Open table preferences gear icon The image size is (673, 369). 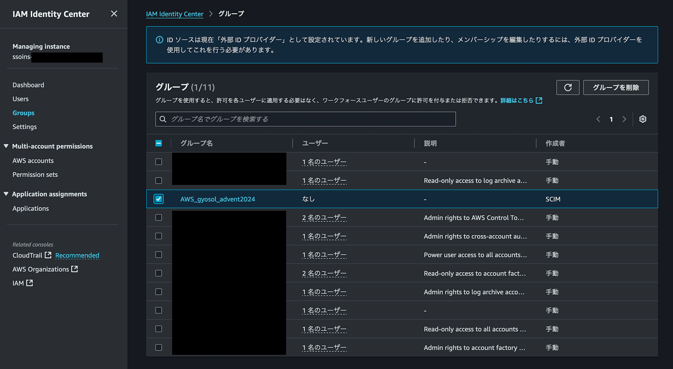(x=643, y=119)
